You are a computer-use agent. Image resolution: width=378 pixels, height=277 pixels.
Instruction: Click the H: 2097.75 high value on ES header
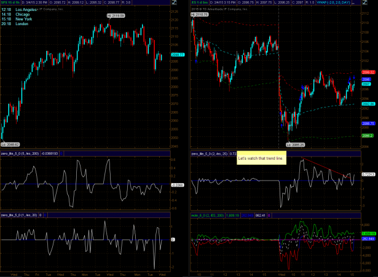point(264,2)
